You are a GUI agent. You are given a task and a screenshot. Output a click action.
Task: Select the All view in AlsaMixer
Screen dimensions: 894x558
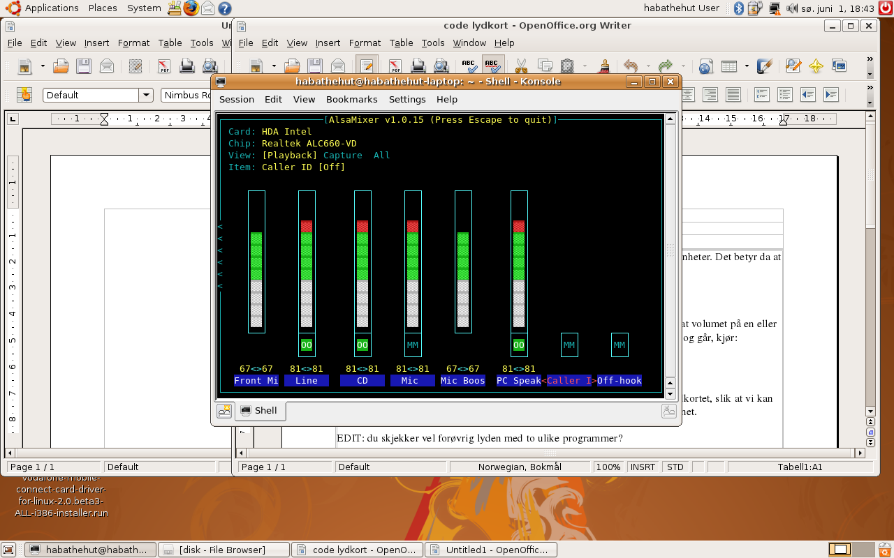click(x=382, y=155)
